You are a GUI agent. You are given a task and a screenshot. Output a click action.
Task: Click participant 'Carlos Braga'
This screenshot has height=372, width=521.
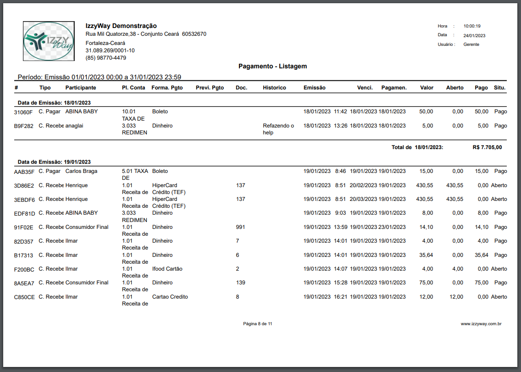coord(82,171)
